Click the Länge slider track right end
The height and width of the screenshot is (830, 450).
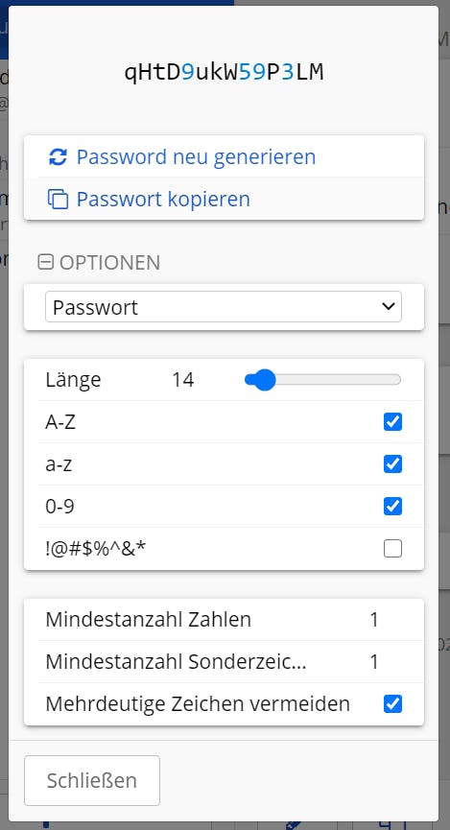tap(396, 380)
